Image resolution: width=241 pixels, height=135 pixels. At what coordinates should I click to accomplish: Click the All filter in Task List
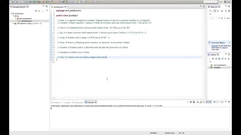222,18
